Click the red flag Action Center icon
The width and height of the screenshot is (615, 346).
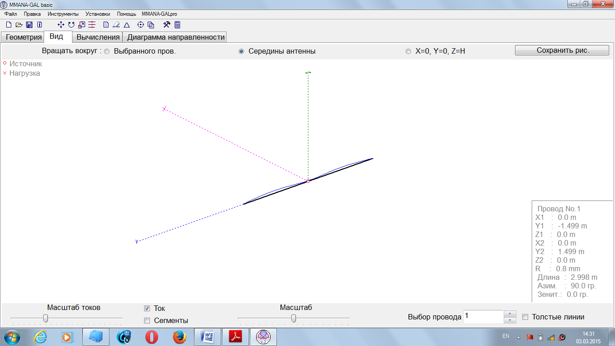pos(530,337)
